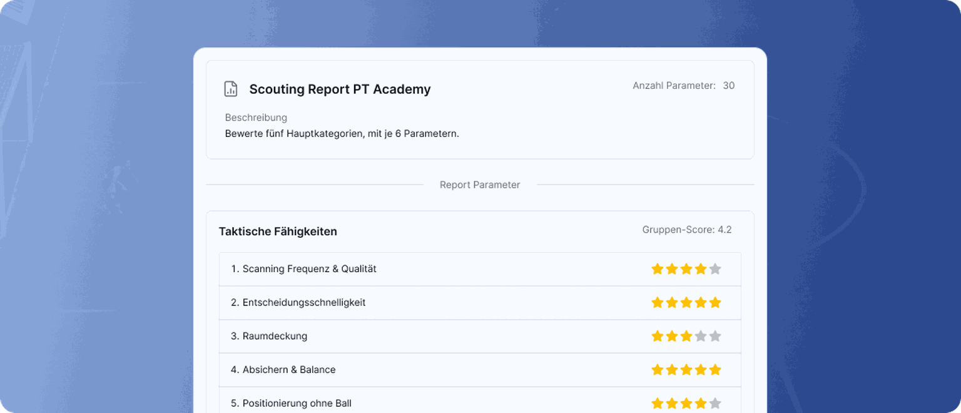Click the Beschreibung description text

pyautogui.click(x=342, y=134)
